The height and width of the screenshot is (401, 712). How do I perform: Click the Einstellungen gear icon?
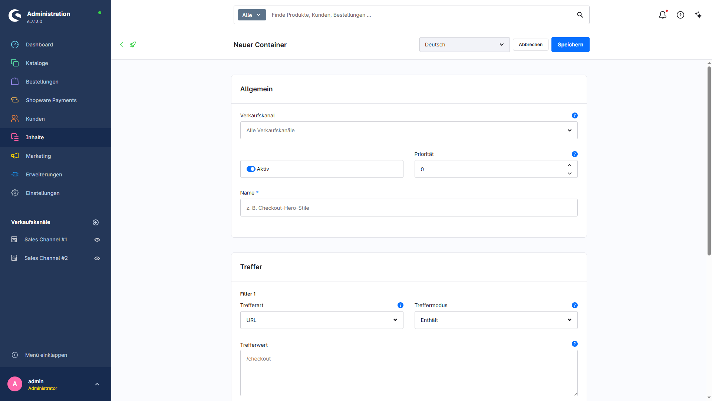coord(15,193)
